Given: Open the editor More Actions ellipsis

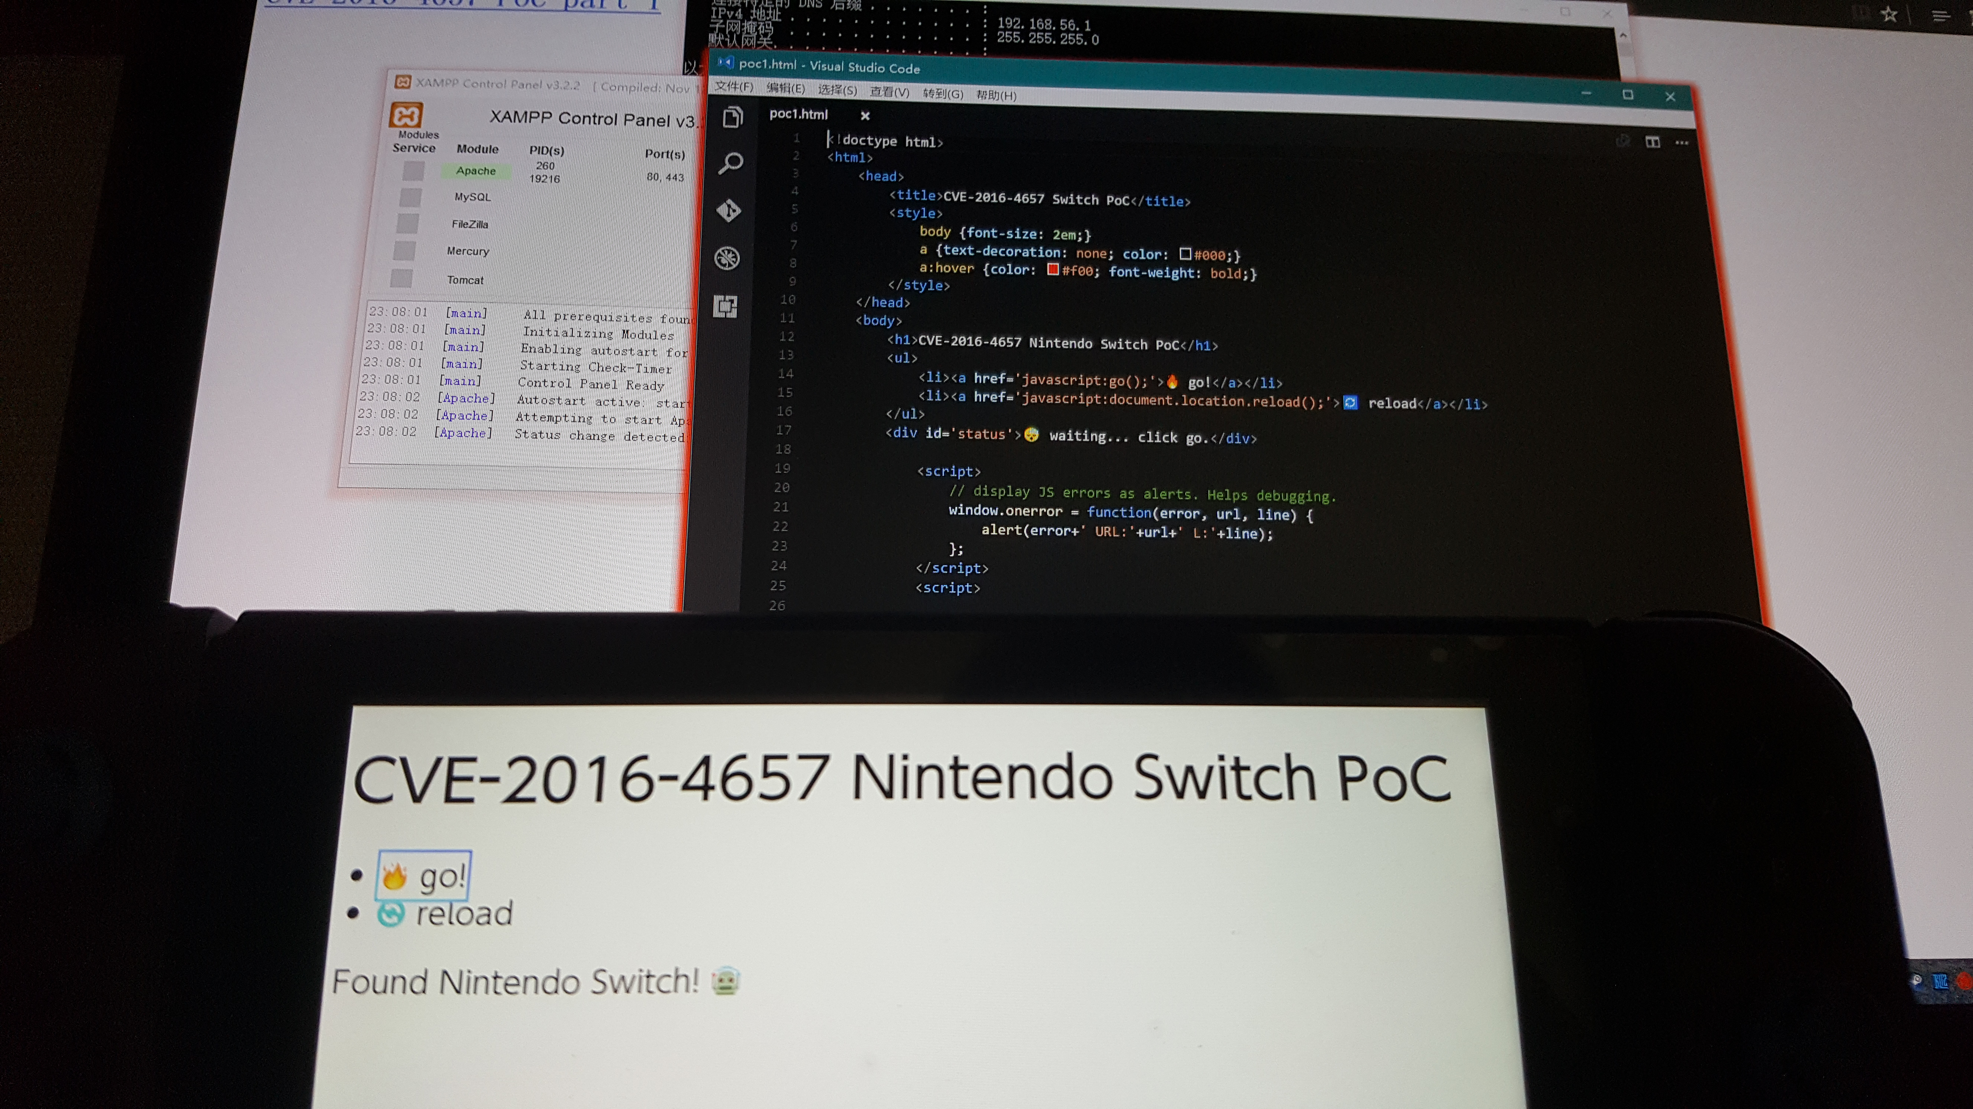Looking at the screenshot, I should click(x=1681, y=143).
